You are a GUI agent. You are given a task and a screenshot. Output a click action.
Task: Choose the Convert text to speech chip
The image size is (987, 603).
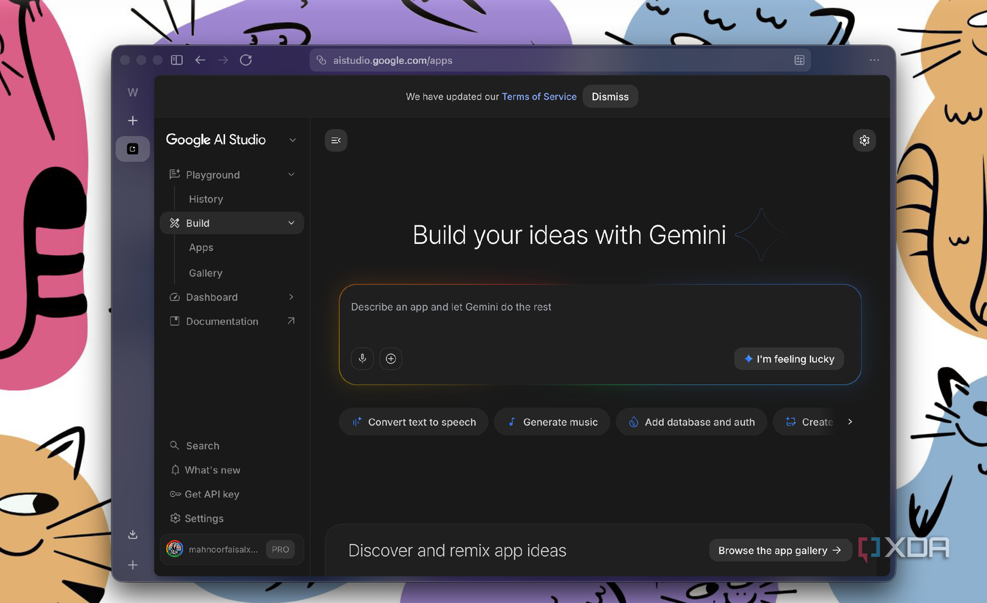pyautogui.click(x=413, y=422)
